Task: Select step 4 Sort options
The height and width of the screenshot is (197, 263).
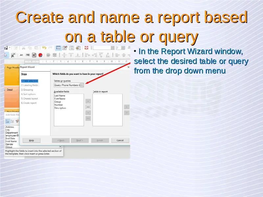Action: 29,94
